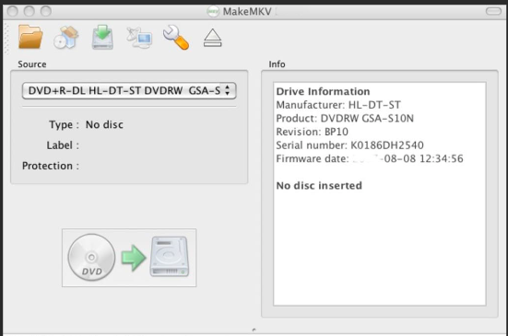The width and height of the screenshot is (508, 336).
Task: Eject the disc with eject icon
Action: coord(213,38)
